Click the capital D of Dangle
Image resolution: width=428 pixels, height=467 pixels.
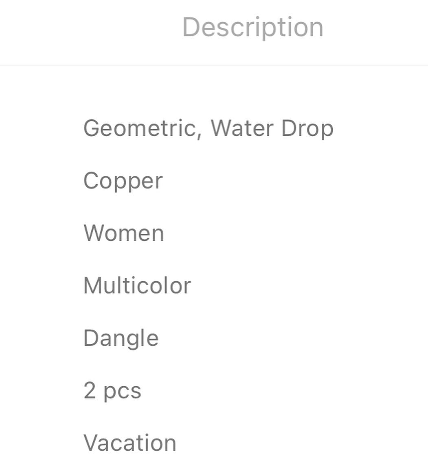pos(91,338)
